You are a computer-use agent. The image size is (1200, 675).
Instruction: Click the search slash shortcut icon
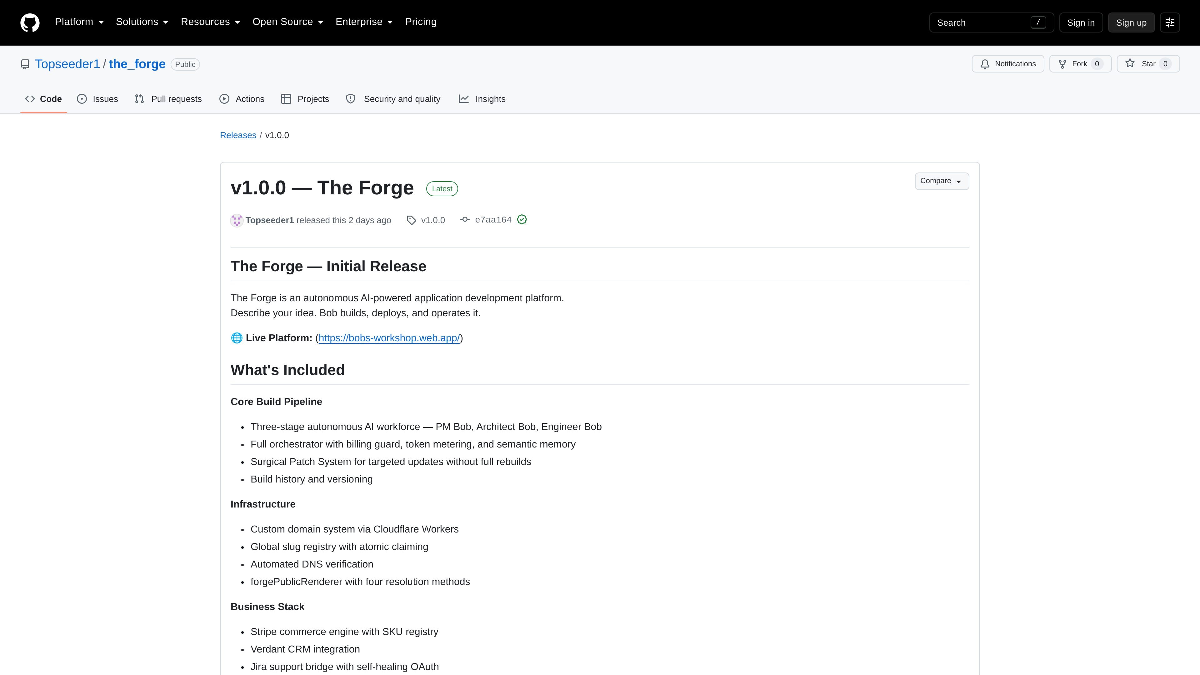(x=1038, y=22)
